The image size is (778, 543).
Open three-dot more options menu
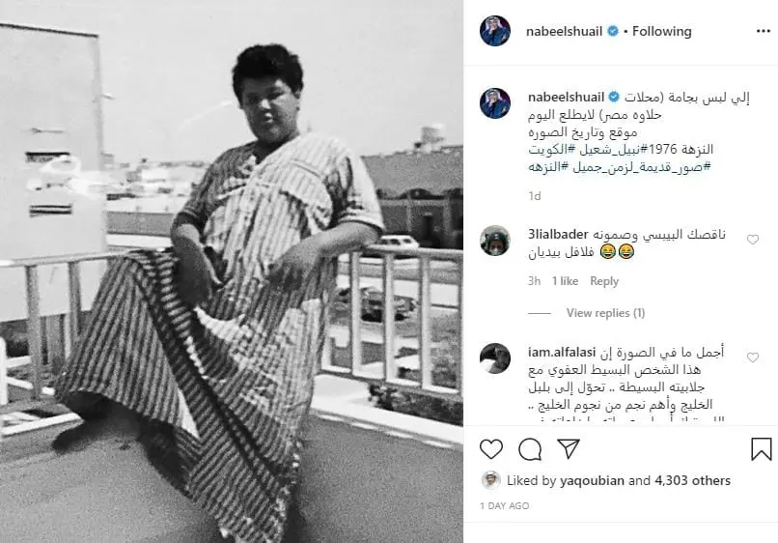click(764, 31)
